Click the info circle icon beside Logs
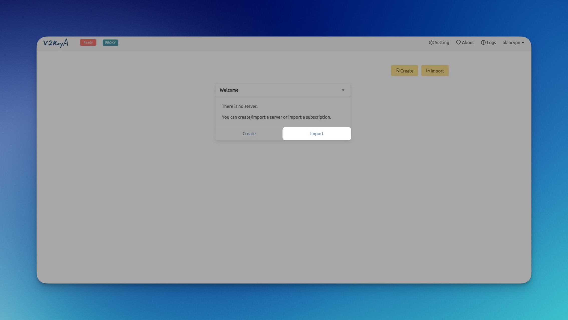Screen dimensions: 568x320 coord(483,42)
